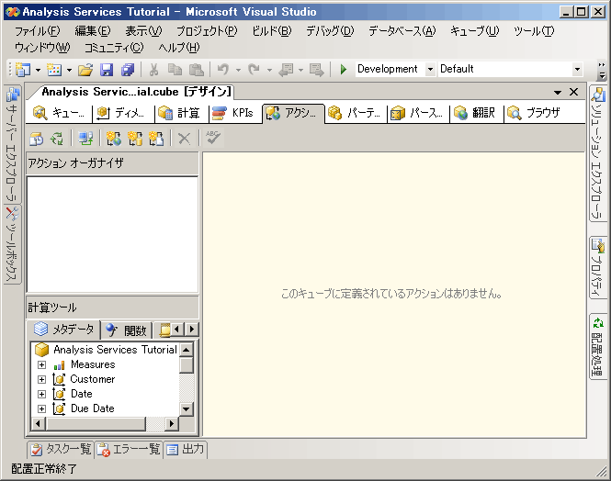Show previous calculation tools tab with left arrow
Image resolution: width=611 pixels, height=481 pixels.
pyautogui.click(x=177, y=330)
